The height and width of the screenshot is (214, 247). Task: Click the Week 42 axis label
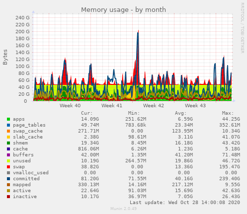click(154, 106)
